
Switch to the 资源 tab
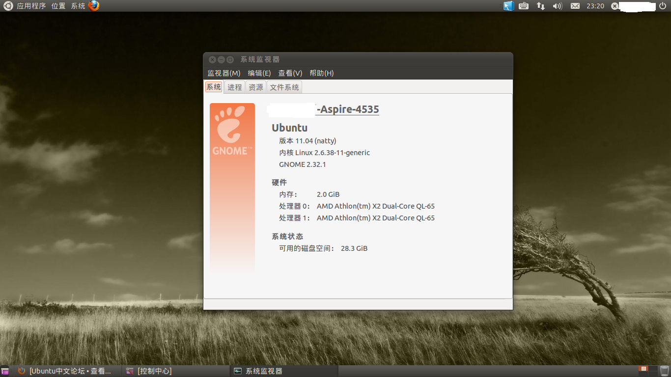[x=256, y=87]
